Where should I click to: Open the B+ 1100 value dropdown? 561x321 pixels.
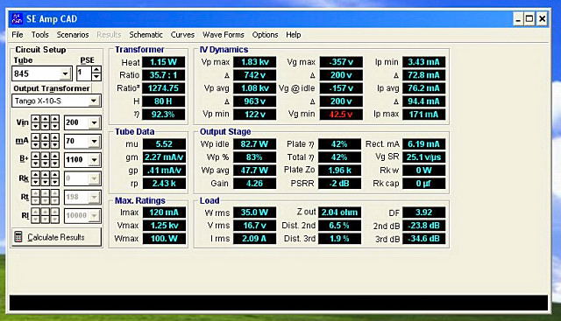pyautogui.click(x=94, y=159)
